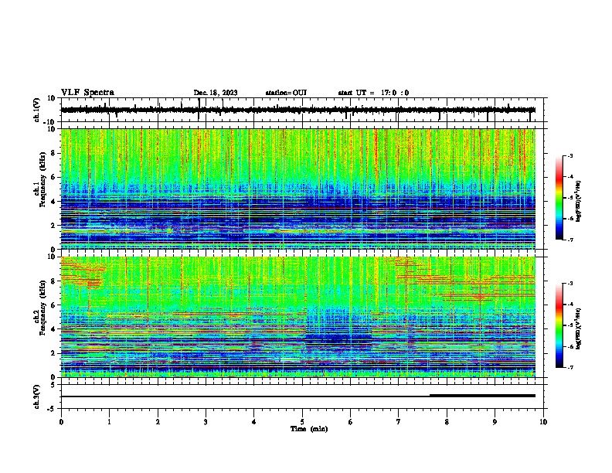
Task: Click the ch.2 spectrogram color bar
Action: [x=559, y=325]
